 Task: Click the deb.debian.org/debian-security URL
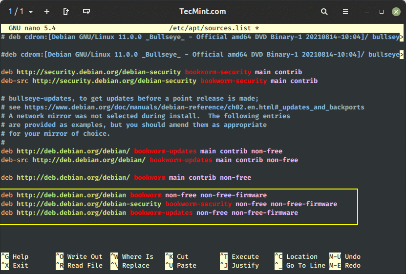pyautogui.click(x=89, y=204)
